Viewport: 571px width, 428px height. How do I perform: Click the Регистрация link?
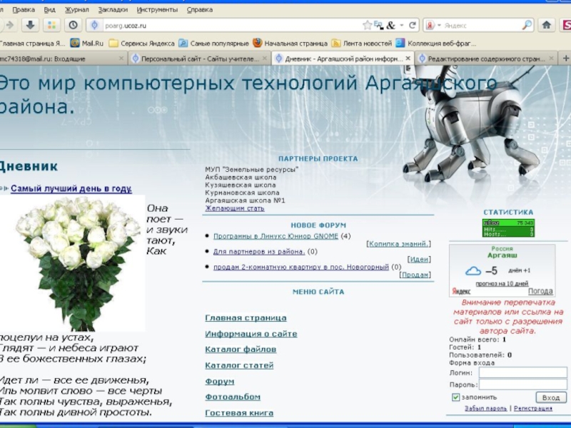point(532,408)
